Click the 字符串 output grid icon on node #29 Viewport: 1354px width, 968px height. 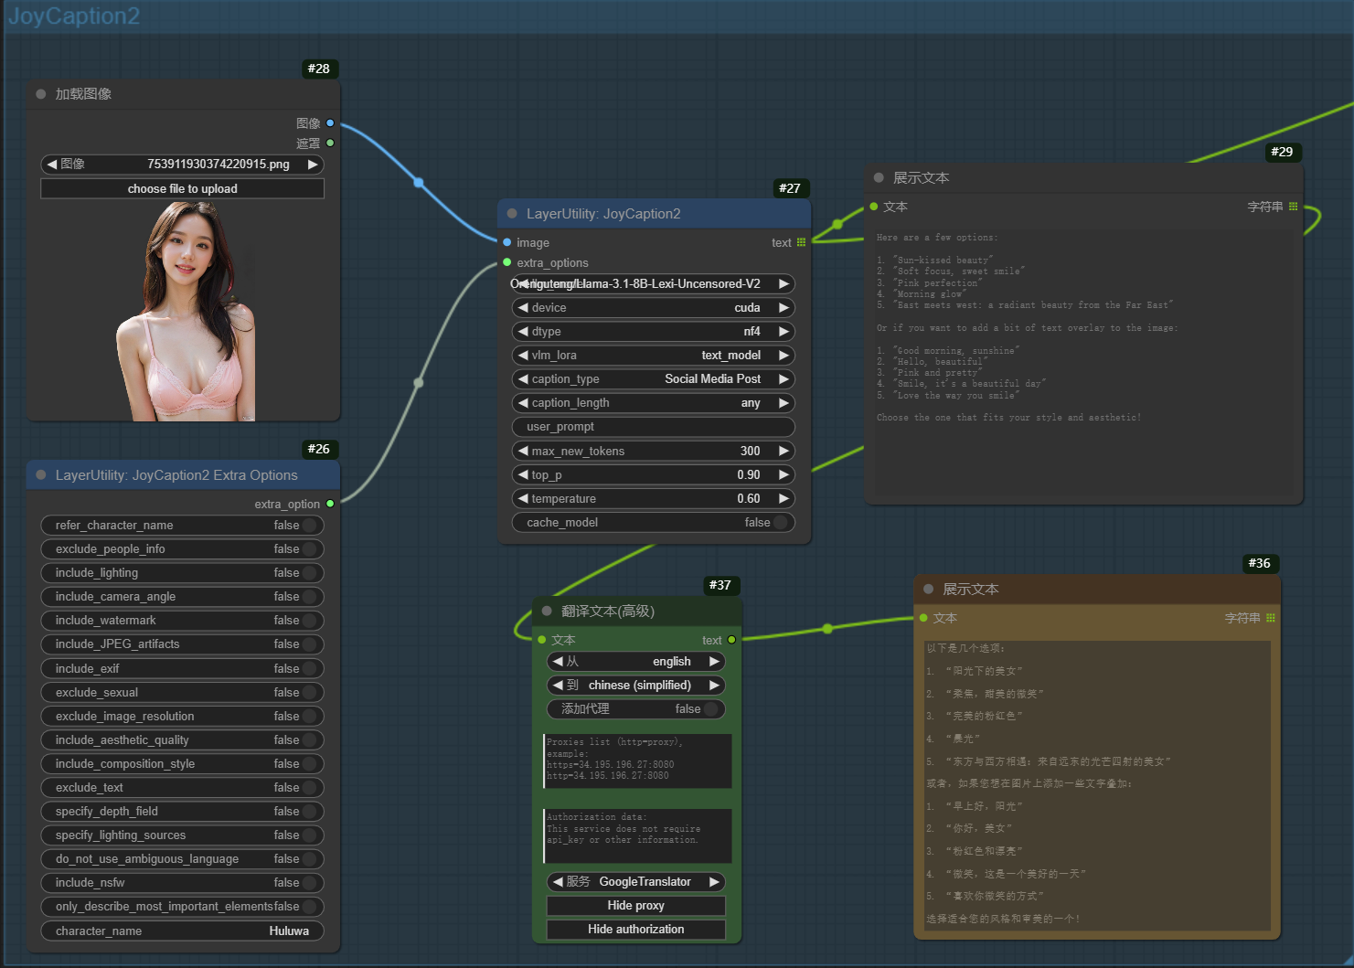tap(1293, 207)
